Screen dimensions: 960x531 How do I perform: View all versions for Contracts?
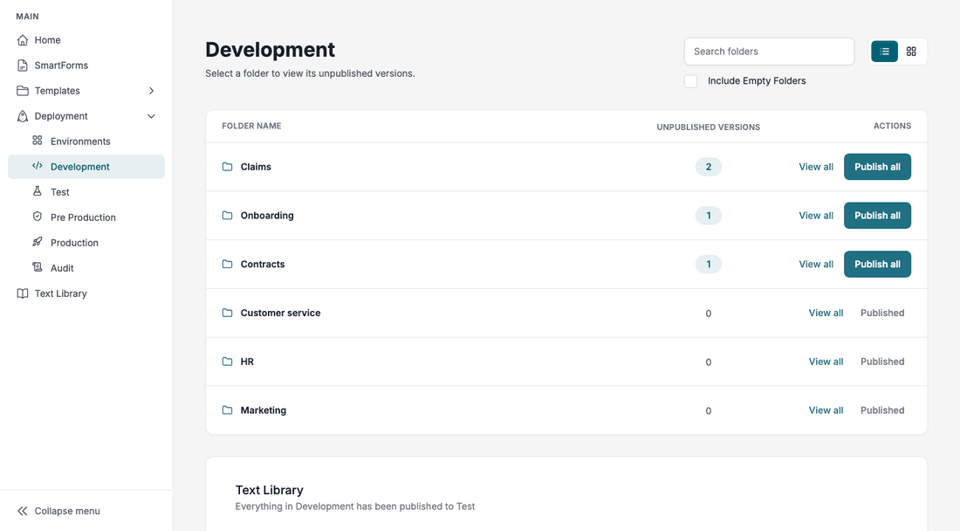pyautogui.click(x=816, y=264)
